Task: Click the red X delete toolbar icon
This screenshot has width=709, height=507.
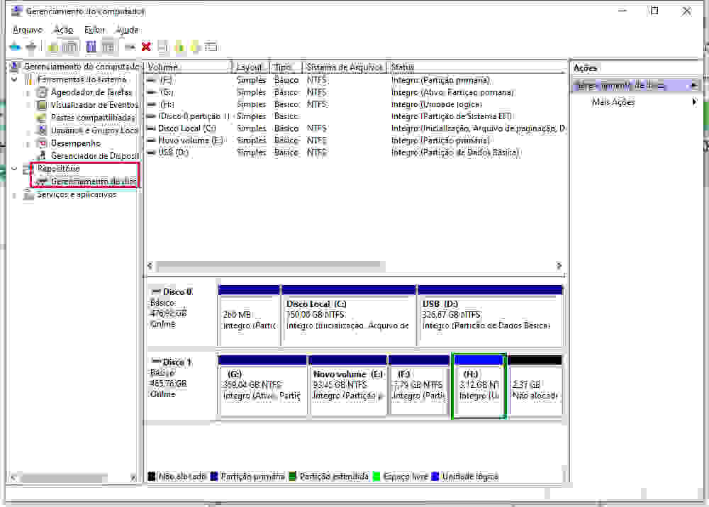Action: tap(146, 47)
